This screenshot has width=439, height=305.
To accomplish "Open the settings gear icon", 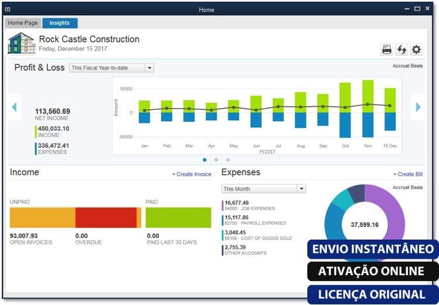I will click(x=416, y=50).
